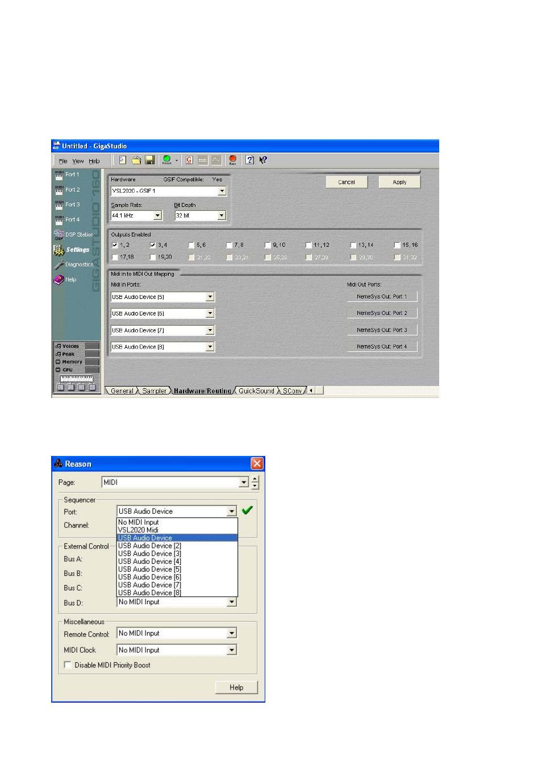Click NemeSys Out: Port 1 button
The image size is (542, 768).
coord(382,297)
